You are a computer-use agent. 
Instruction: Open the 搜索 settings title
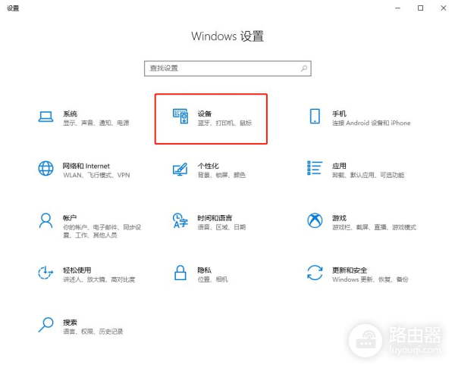click(70, 323)
